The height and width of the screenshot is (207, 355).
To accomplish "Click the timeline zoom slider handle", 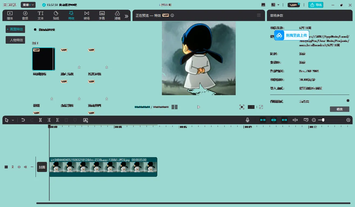I will click(323, 120).
